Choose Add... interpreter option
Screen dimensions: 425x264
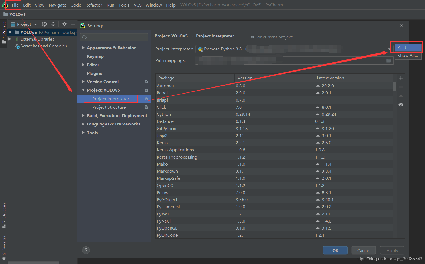(x=408, y=47)
